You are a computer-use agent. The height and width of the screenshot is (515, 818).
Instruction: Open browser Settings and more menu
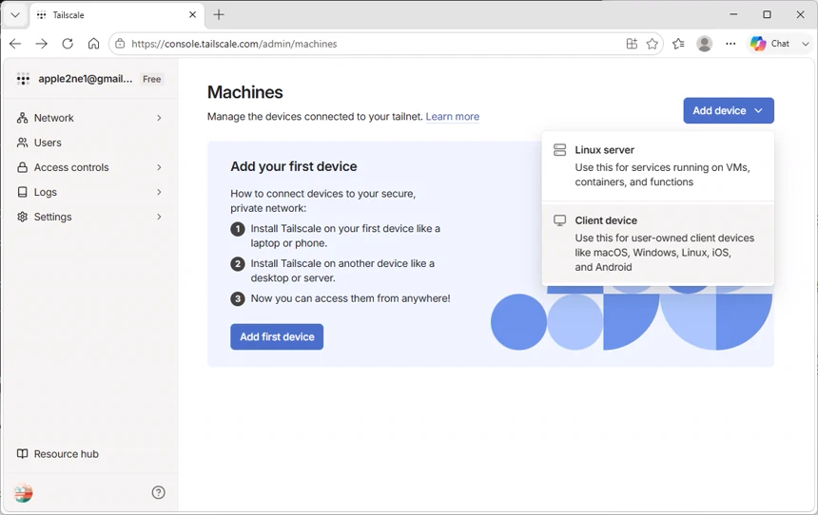pos(730,44)
